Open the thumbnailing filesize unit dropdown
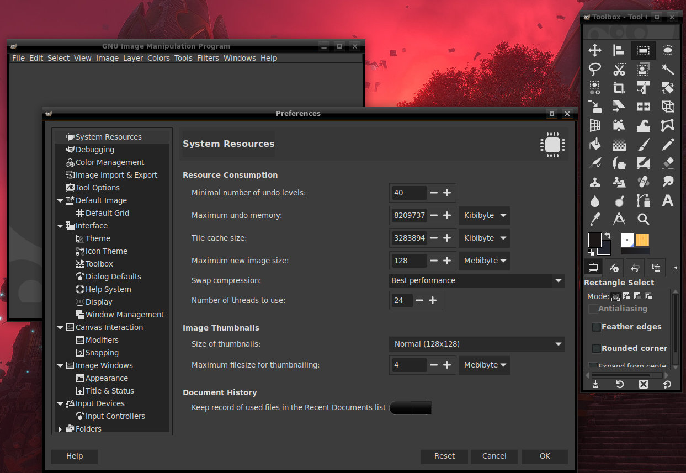686x473 pixels. point(484,365)
